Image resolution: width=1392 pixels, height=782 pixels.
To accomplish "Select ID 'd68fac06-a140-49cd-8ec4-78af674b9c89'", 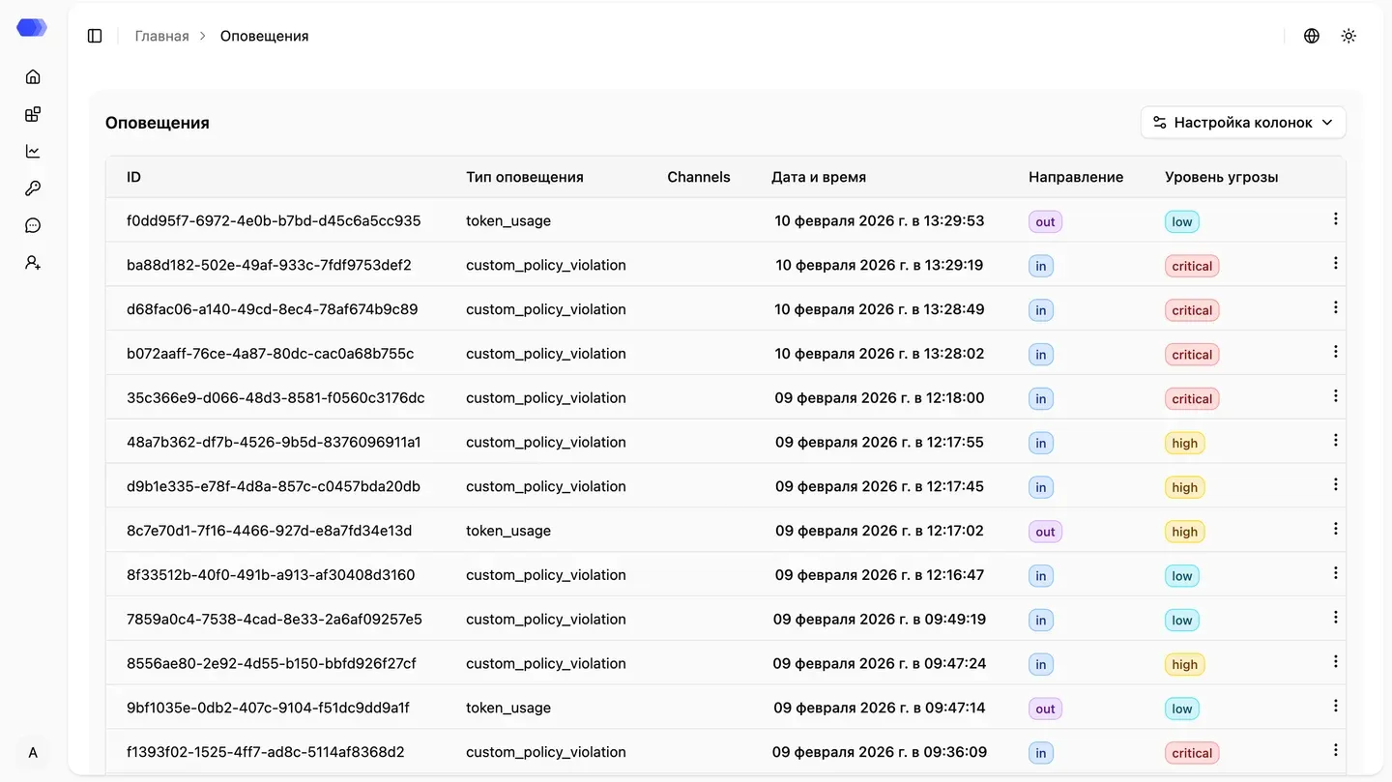I will click(x=273, y=309).
